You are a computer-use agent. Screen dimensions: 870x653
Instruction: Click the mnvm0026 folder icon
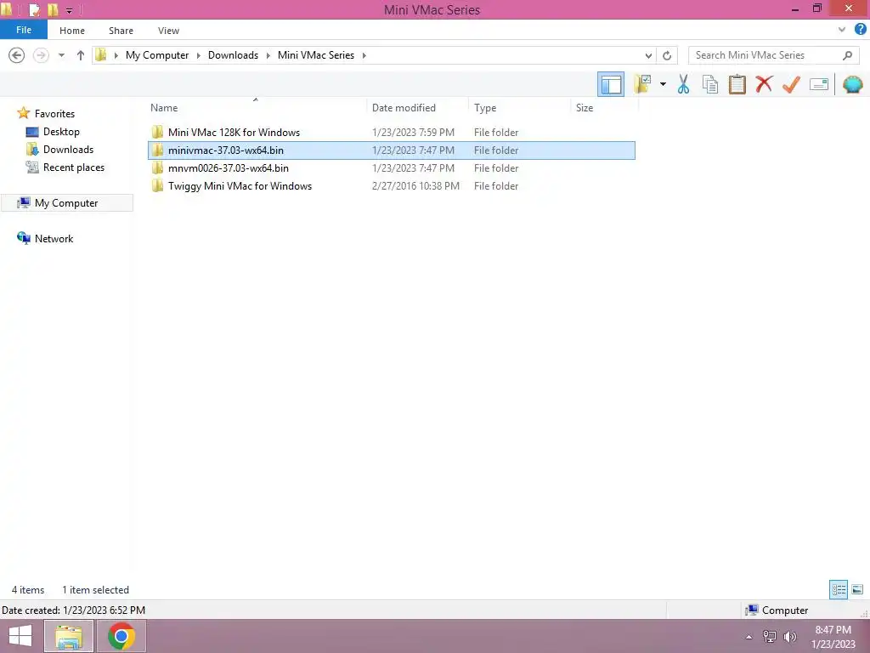pos(157,168)
